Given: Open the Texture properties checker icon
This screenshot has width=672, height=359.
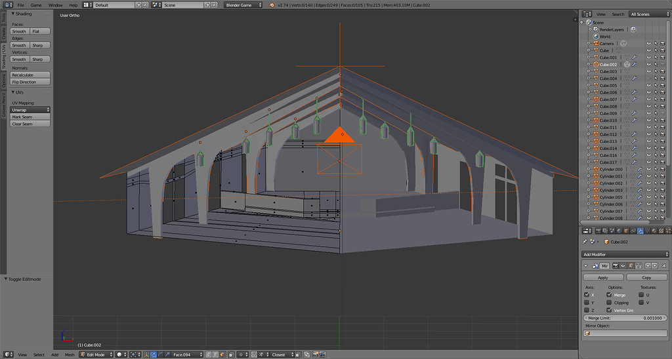Looking at the screenshot, I should [661, 231].
